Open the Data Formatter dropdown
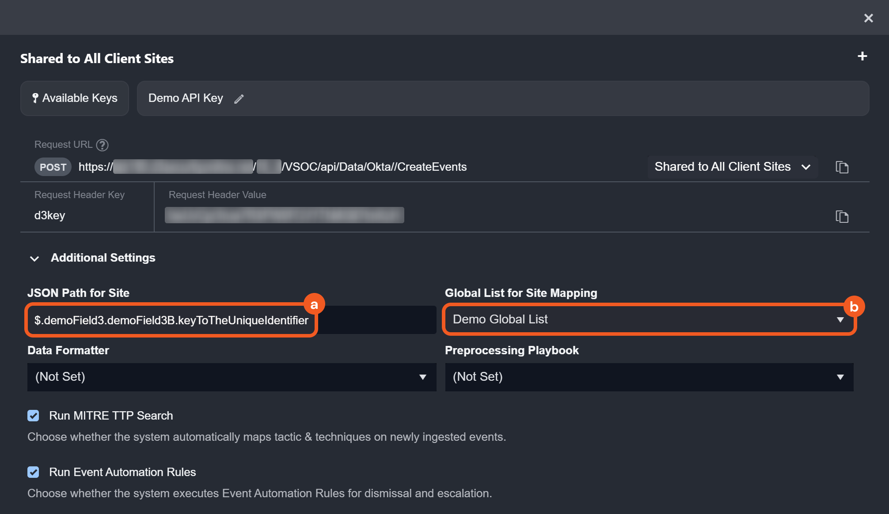The height and width of the screenshot is (514, 889). click(232, 377)
